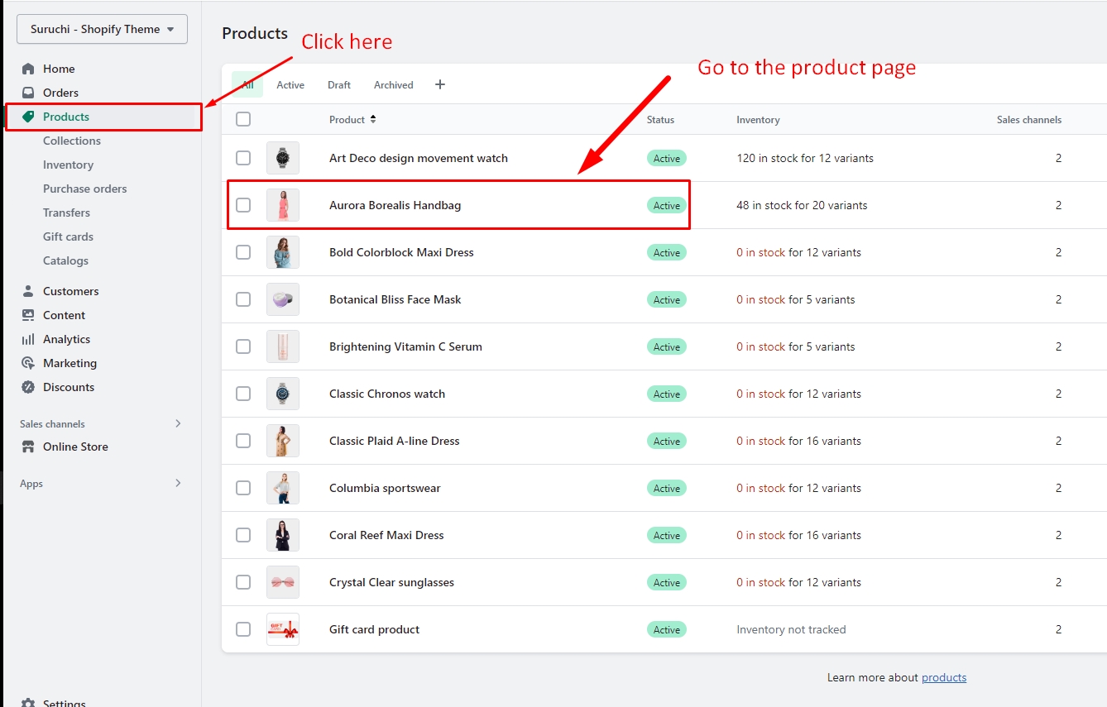The width and height of the screenshot is (1107, 707).
Task: Click the Analytics bar chart icon
Action: (x=28, y=339)
